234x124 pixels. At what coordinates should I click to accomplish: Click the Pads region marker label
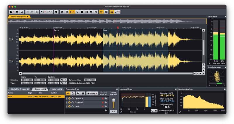pyautogui.click(x=105, y=30)
